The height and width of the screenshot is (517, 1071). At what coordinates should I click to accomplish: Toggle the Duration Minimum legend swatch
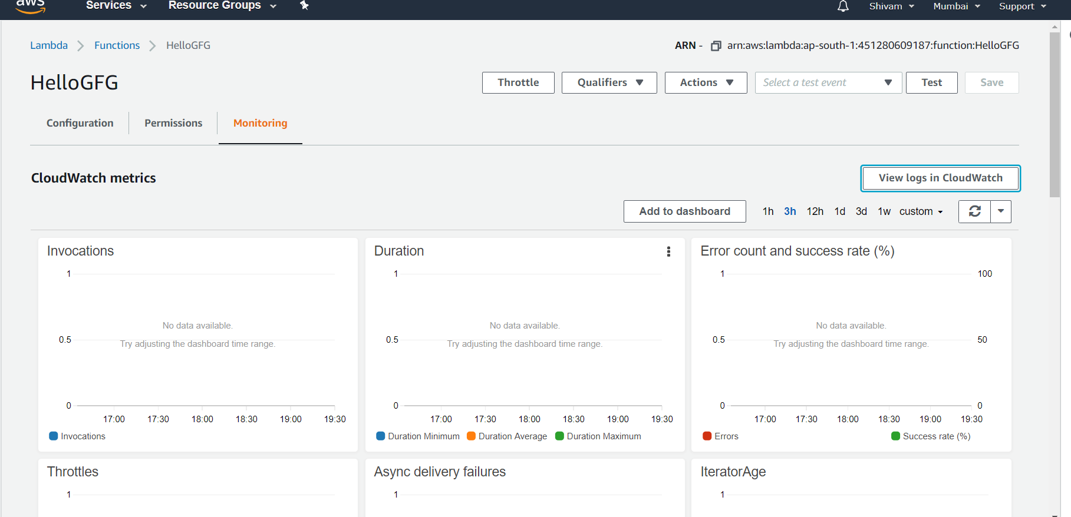381,436
